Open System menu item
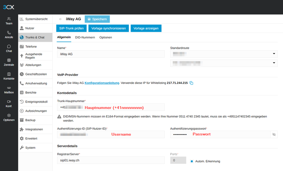283x171 pixels. point(35,148)
